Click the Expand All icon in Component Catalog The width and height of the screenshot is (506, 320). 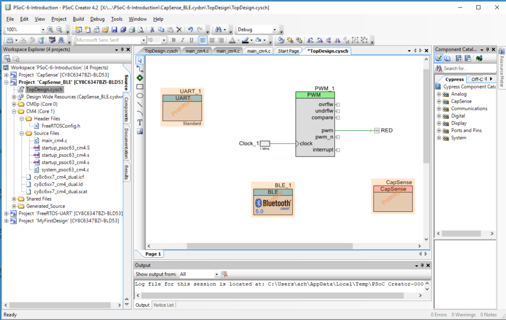(x=459, y=58)
